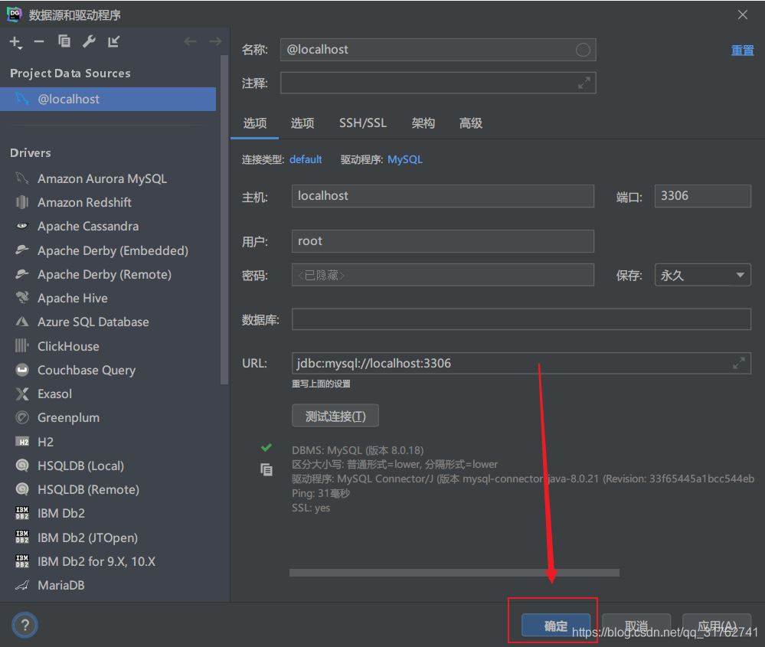Click the copy icon beside the connection result
765x647 pixels.
coord(266,470)
